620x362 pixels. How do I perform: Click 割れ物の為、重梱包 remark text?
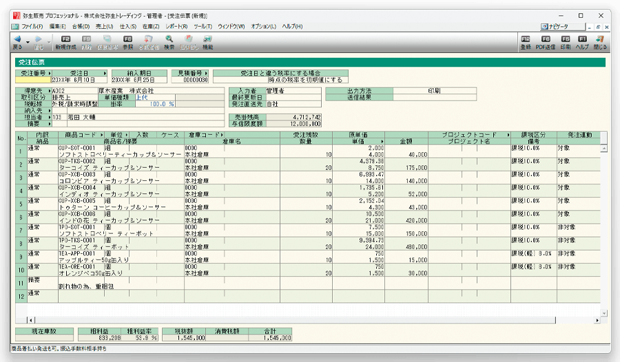point(86,286)
